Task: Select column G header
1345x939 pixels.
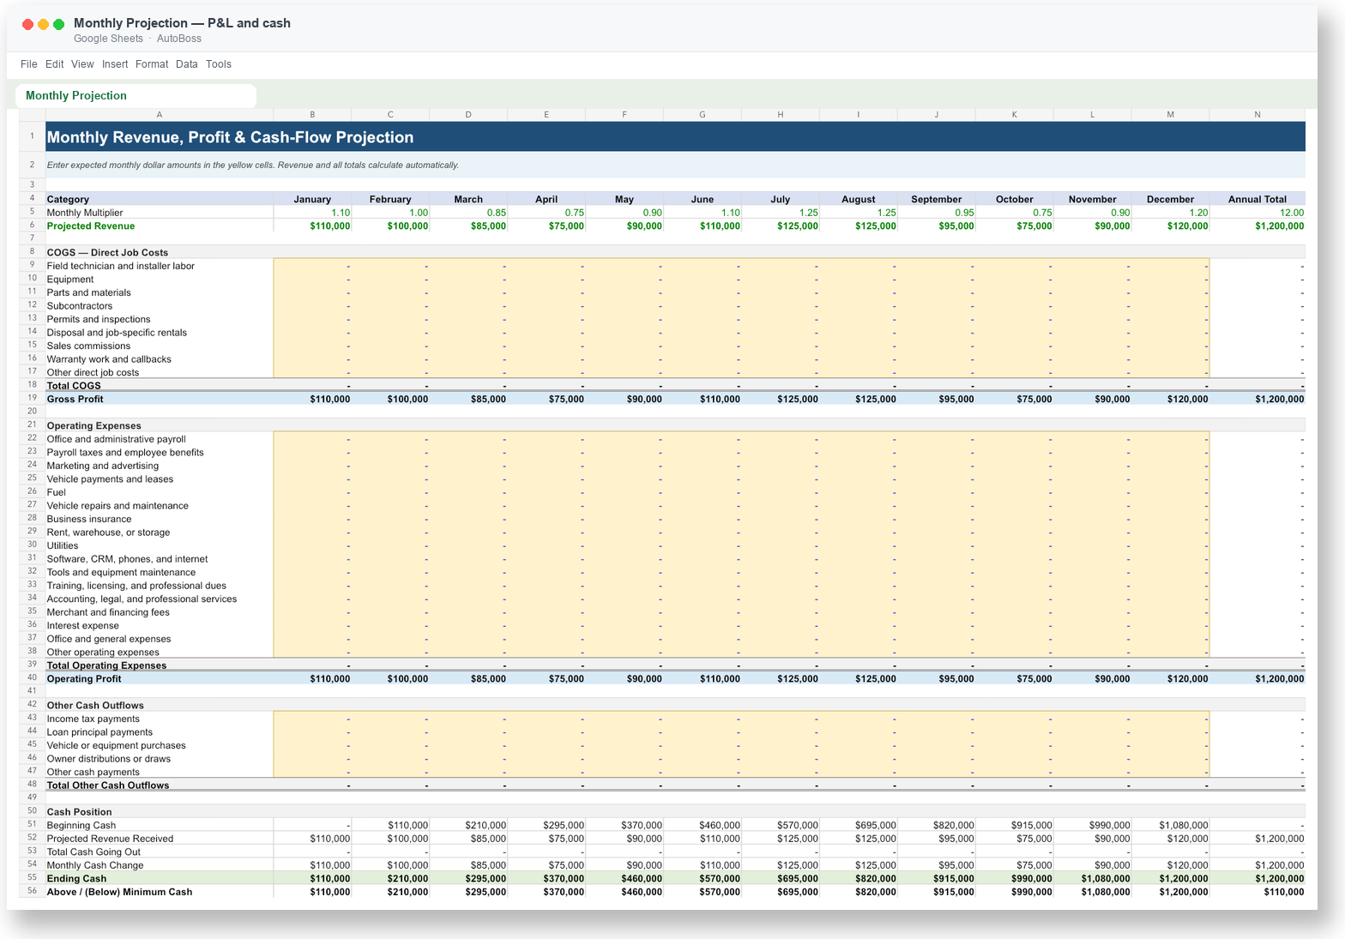Action: 703,115
